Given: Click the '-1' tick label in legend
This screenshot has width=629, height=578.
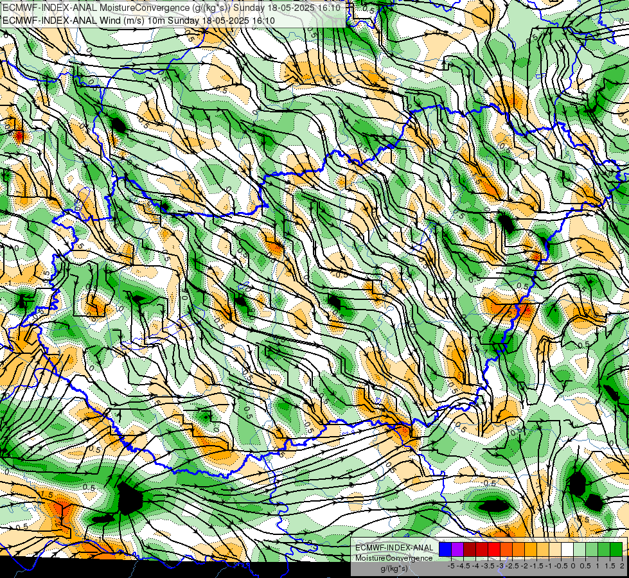Looking at the screenshot, I should (x=549, y=566).
